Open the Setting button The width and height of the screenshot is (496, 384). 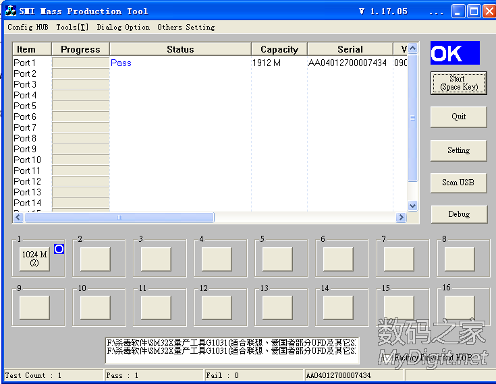(x=458, y=150)
